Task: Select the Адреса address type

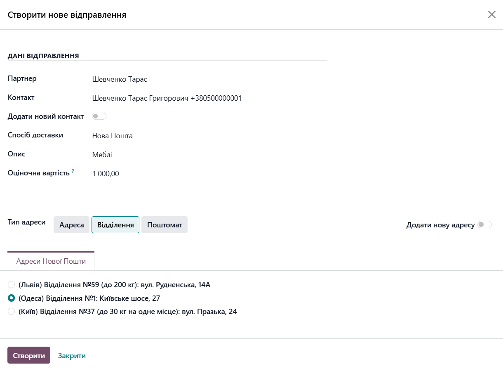Action: click(72, 225)
